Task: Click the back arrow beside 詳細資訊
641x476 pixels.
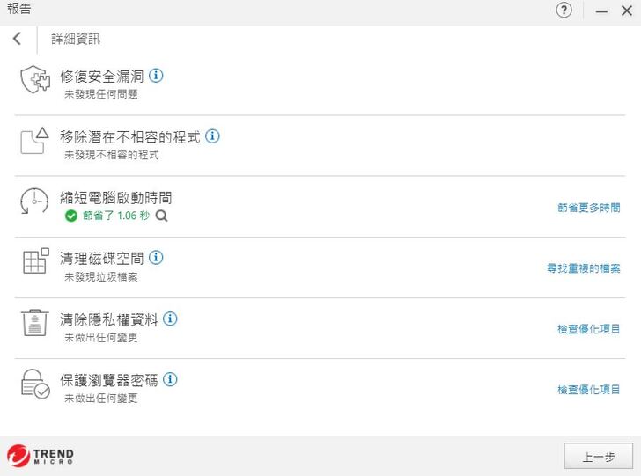Action: 17,39
